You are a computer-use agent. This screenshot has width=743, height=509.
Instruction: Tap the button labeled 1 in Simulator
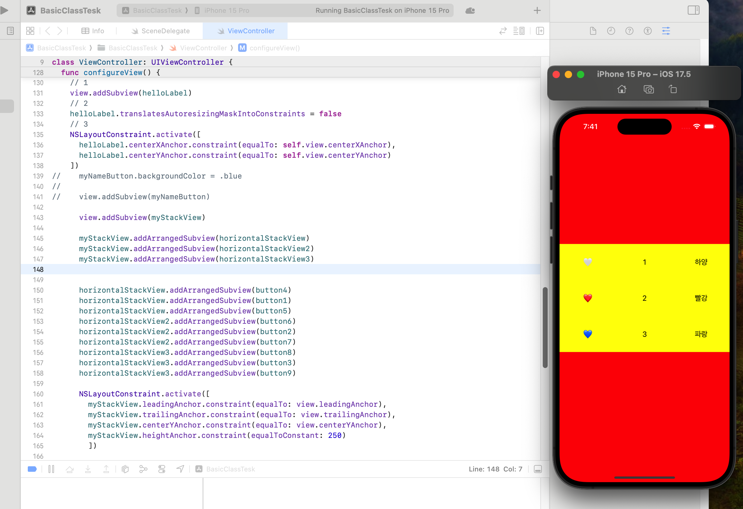[644, 262]
